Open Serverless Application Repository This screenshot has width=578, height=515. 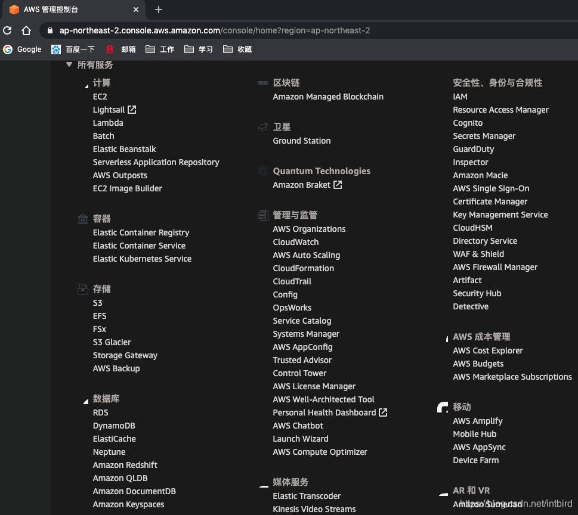tap(156, 163)
